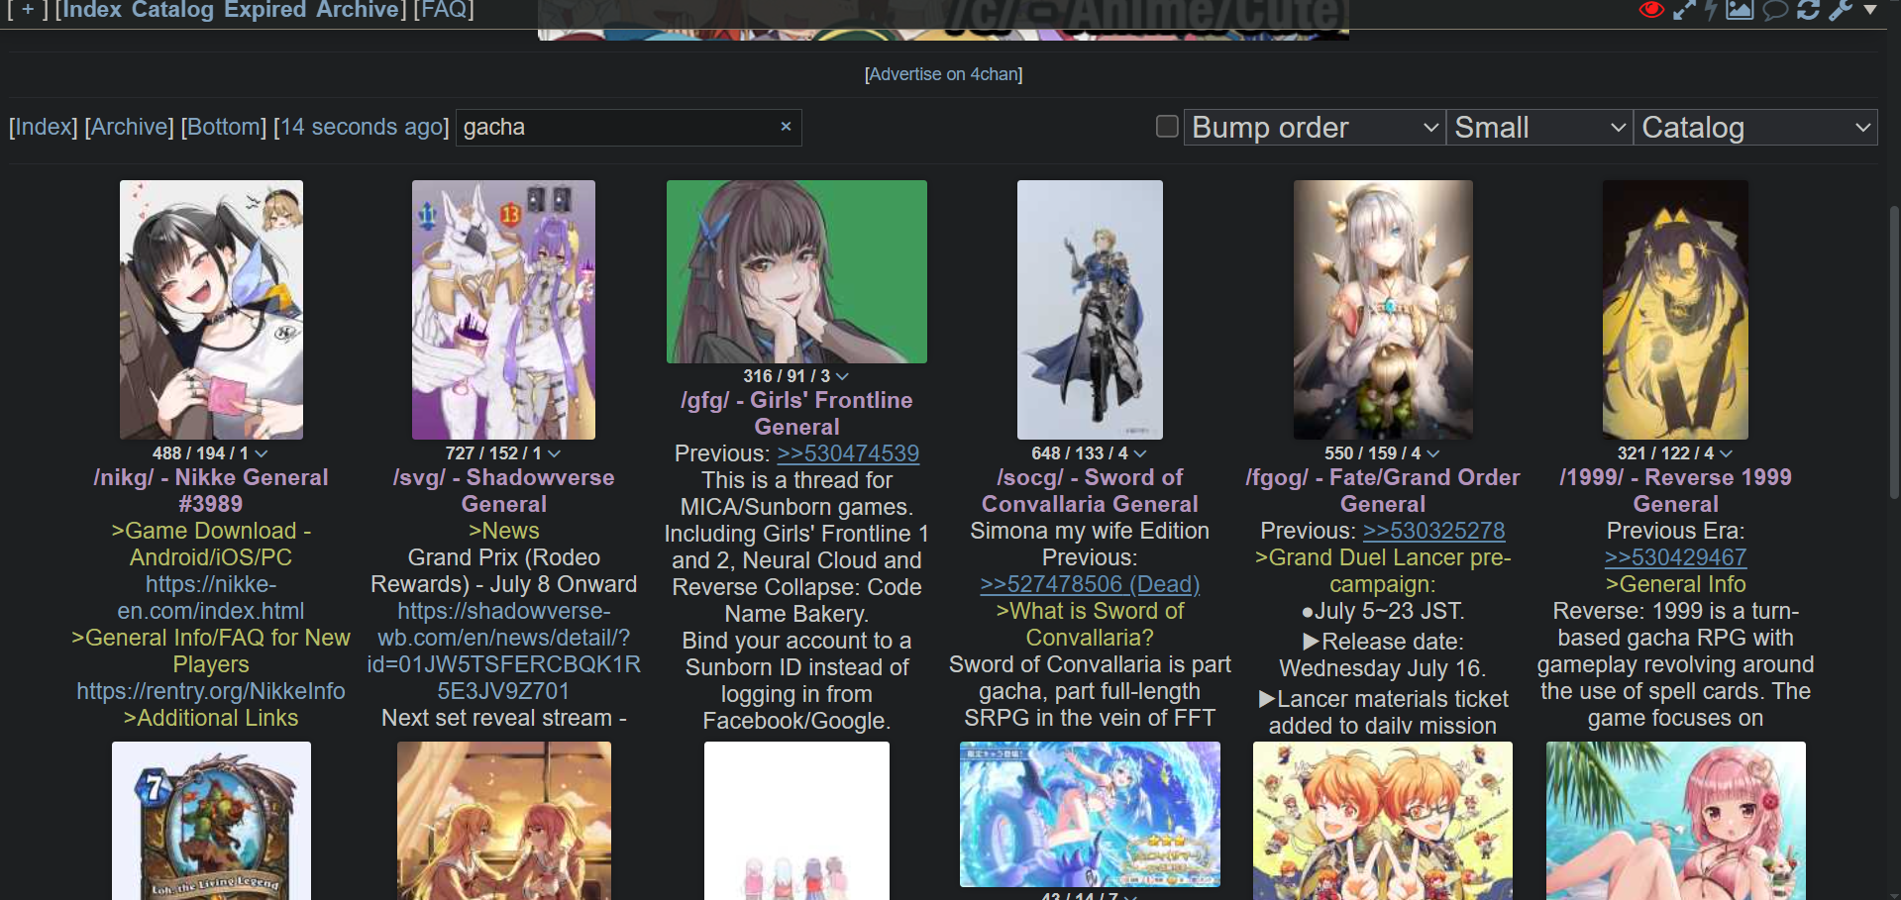Screen dimensions: 1901x900
Task: Go to Index in the top header
Action: click(x=93, y=10)
